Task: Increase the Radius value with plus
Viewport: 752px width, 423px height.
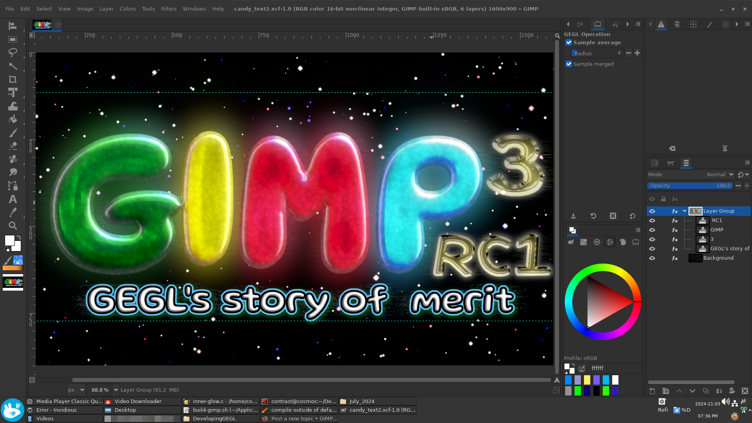Action: [637, 53]
